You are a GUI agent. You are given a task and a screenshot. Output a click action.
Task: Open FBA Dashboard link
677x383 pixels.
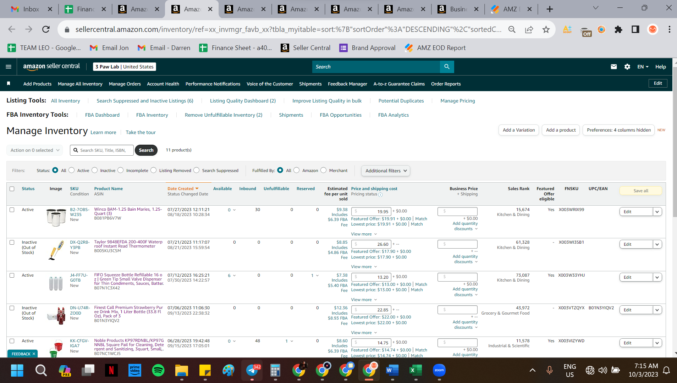102,115
